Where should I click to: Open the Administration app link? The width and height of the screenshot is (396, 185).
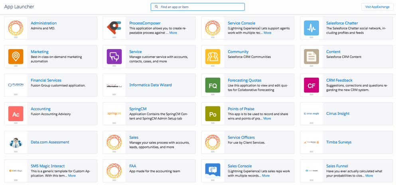pos(44,23)
